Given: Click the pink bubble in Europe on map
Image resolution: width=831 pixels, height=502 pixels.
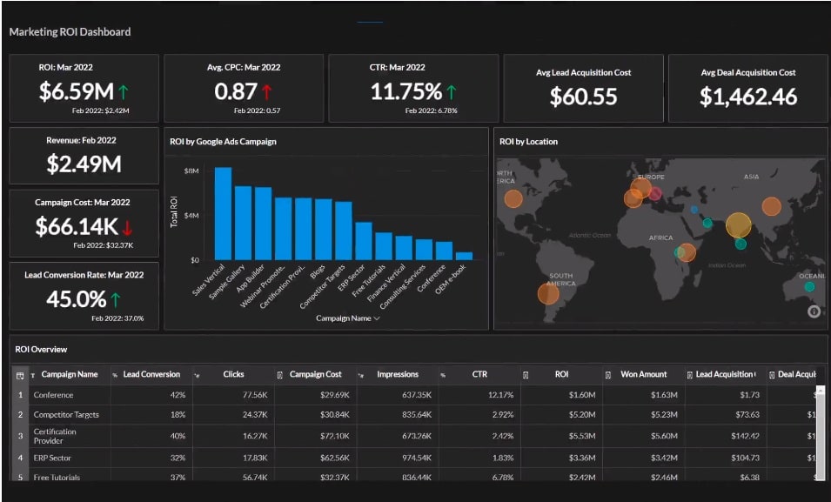Looking at the screenshot, I should tap(655, 194).
